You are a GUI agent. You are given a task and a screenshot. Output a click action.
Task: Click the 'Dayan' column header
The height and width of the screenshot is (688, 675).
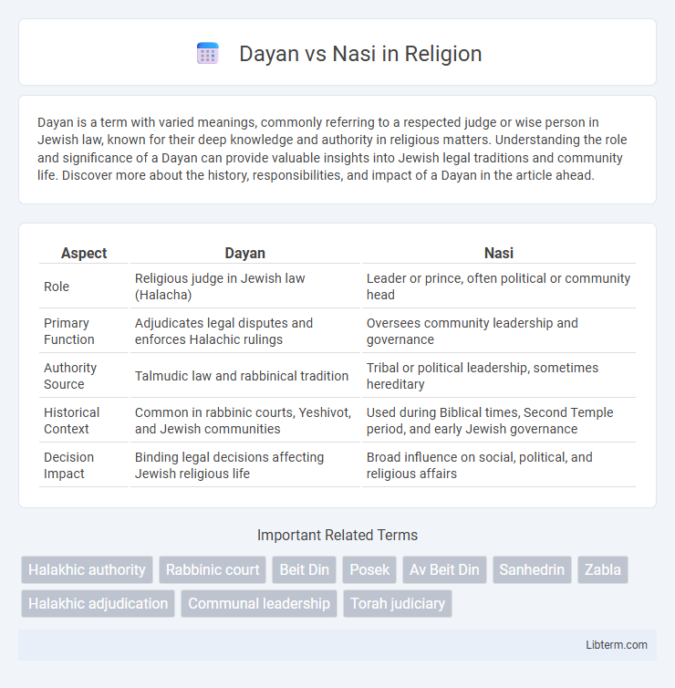pos(244,253)
